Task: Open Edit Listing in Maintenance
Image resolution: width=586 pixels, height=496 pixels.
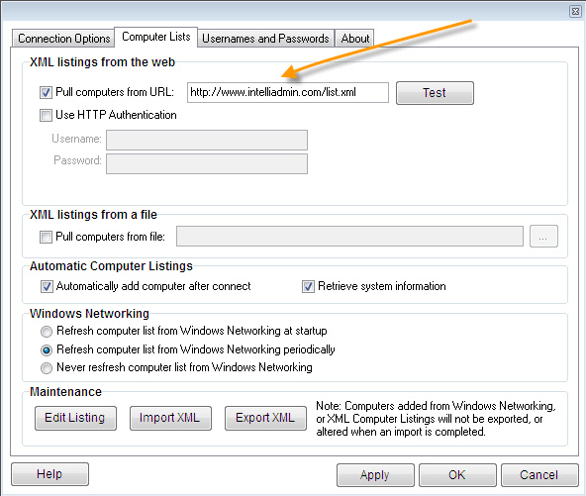Action: [x=75, y=418]
